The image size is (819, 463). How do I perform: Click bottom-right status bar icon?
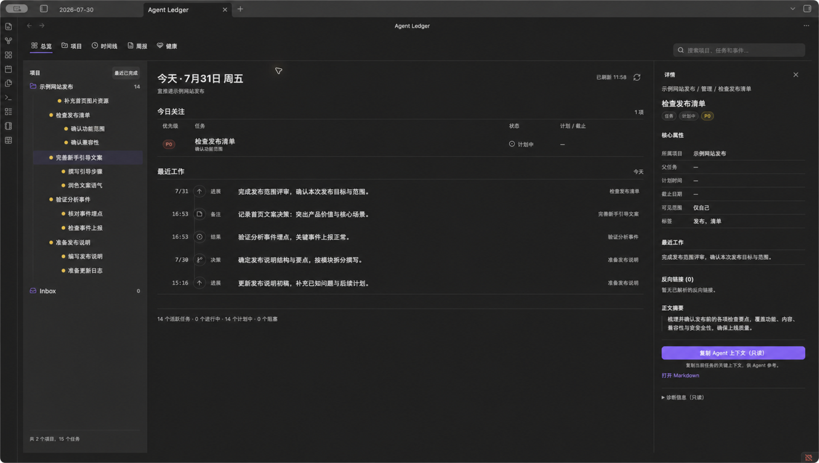[x=809, y=458]
